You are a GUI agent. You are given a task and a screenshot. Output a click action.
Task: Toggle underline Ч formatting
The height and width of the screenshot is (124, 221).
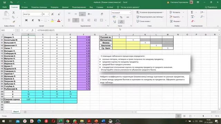click(39, 20)
